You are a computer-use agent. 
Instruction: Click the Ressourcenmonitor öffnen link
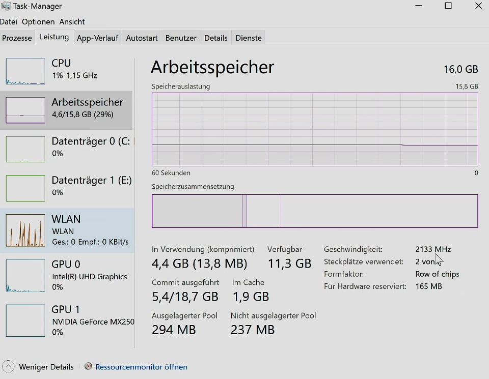coord(141,367)
